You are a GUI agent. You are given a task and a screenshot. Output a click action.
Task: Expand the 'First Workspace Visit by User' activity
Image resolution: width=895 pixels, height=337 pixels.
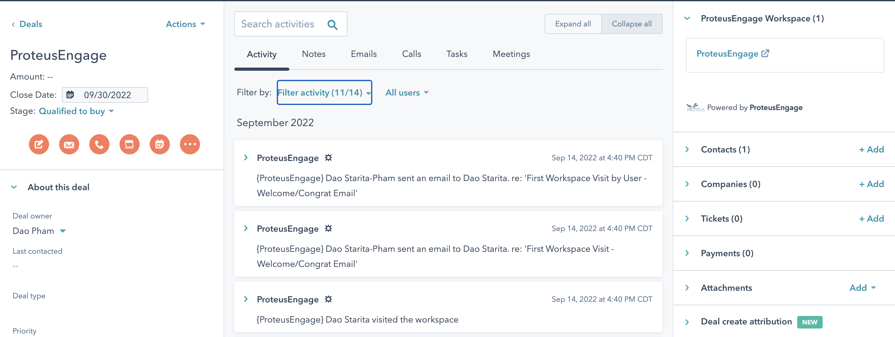(x=246, y=158)
